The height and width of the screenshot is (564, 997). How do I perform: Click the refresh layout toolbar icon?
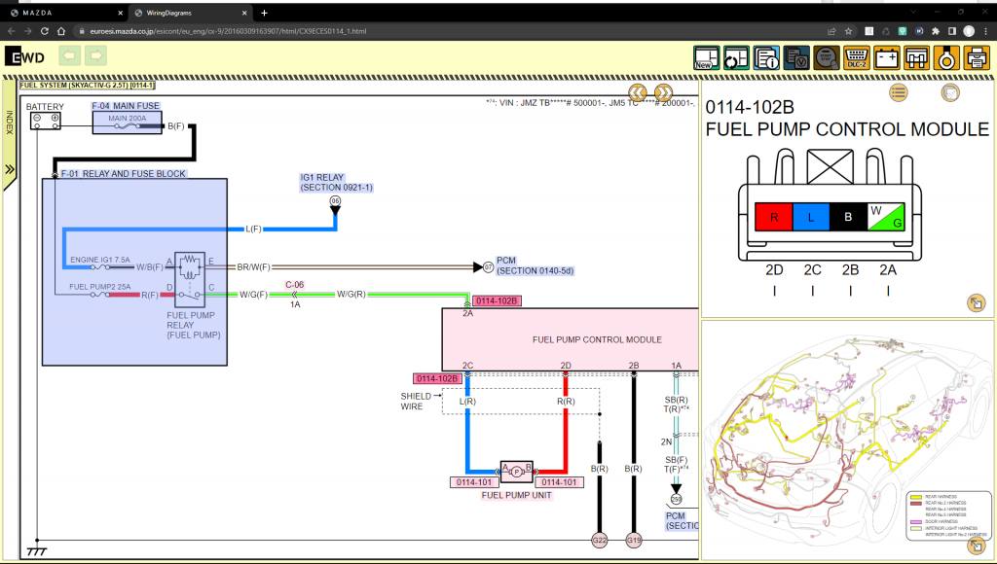(736, 57)
